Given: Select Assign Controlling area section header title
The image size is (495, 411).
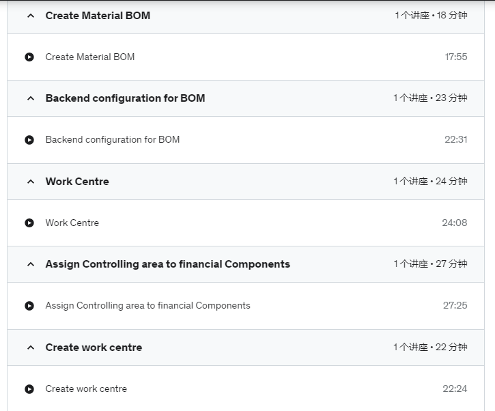Looking at the screenshot, I should point(168,264).
